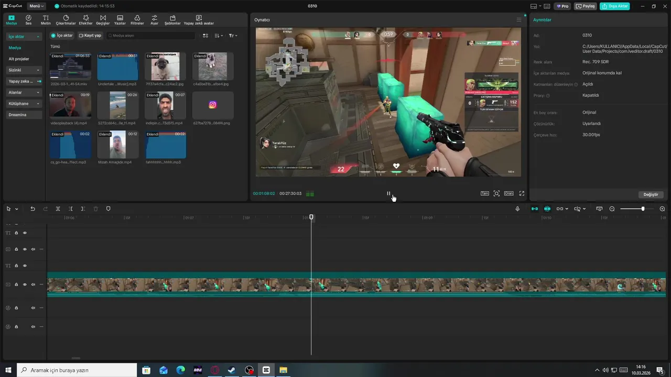The width and height of the screenshot is (671, 377).
Task: Lock the main video track
Action: 16,285
